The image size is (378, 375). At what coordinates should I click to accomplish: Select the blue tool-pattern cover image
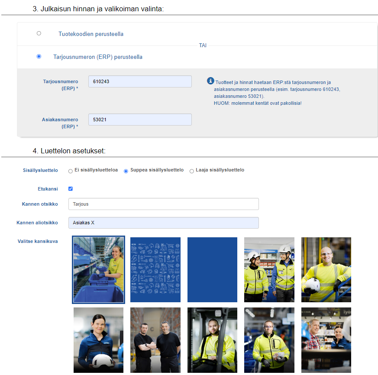pyautogui.click(x=155, y=270)
